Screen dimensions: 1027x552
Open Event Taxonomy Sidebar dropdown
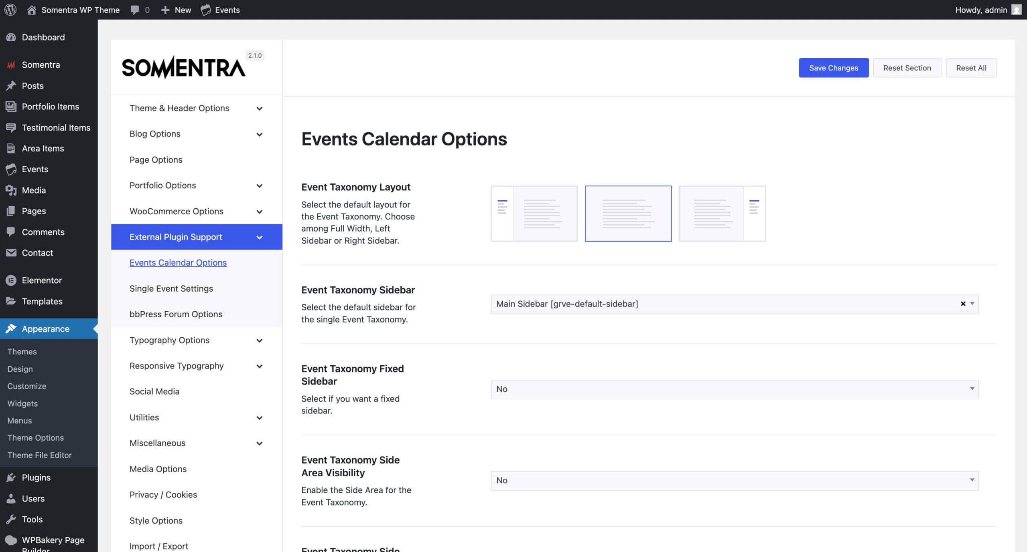click(x=735, y=304)
